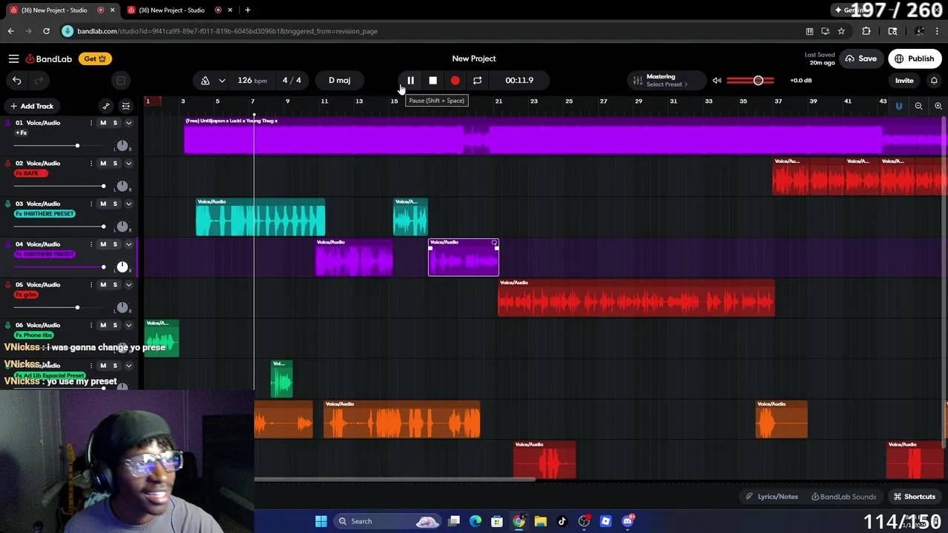Screen dimensions: 948x533
Task: Zoom in the timeline with the plus magnifier
Action: 938,107
